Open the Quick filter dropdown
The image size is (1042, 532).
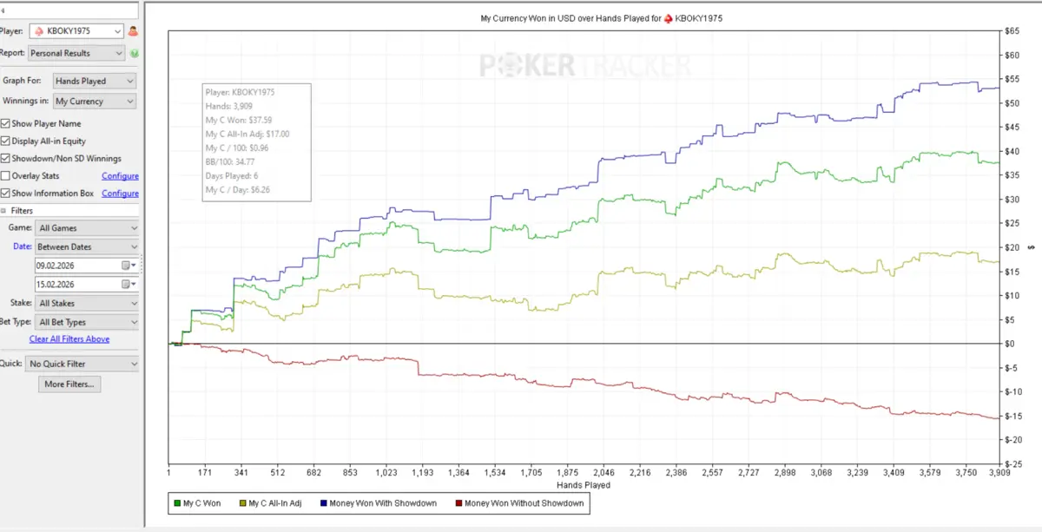click(81, 364)
